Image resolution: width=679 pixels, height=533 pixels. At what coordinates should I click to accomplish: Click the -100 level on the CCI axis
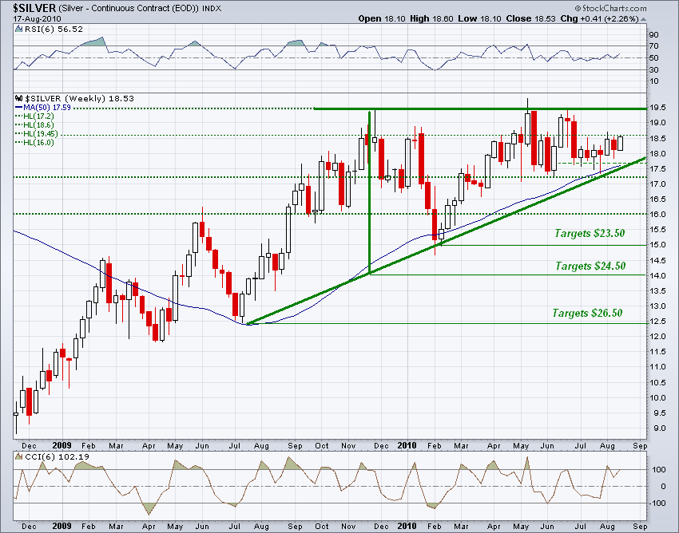click(657, 503)
